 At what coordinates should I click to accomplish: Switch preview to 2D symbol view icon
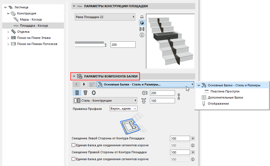click(142, 17)
